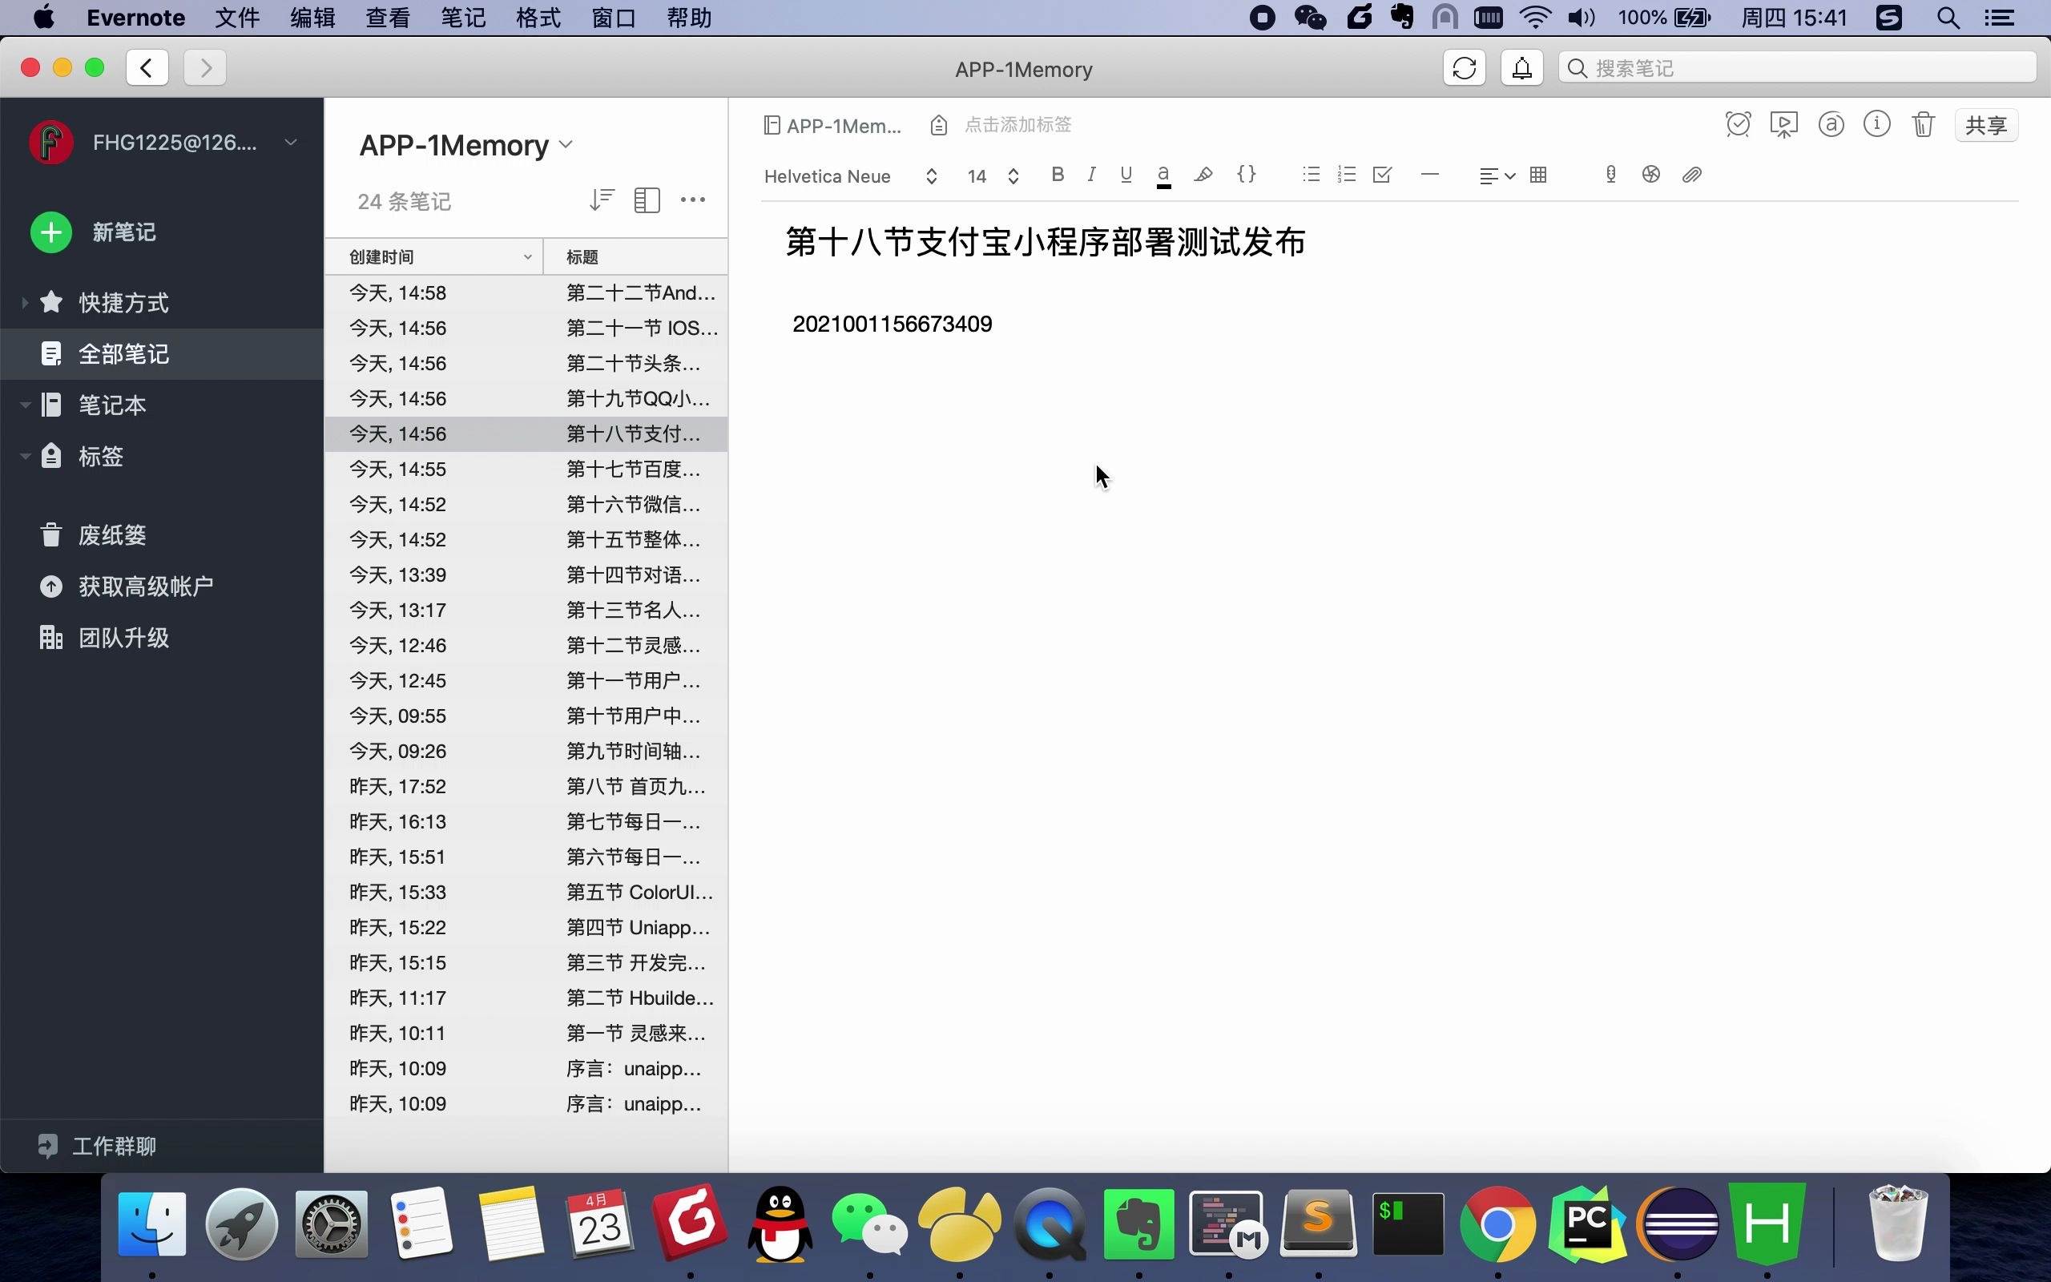Screen dimensions: 2051x1282
Task: Select note 第五节 ColorUI...
Action: click(526, 893)
